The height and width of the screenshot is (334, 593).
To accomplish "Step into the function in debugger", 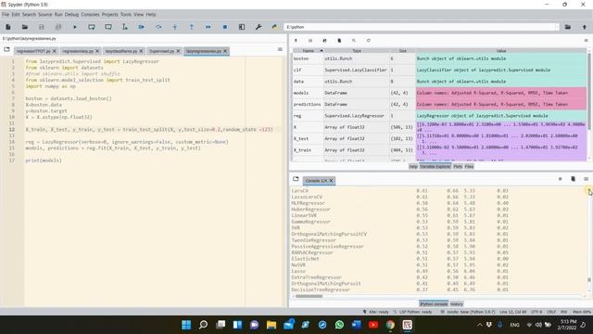I will [175, 27].
